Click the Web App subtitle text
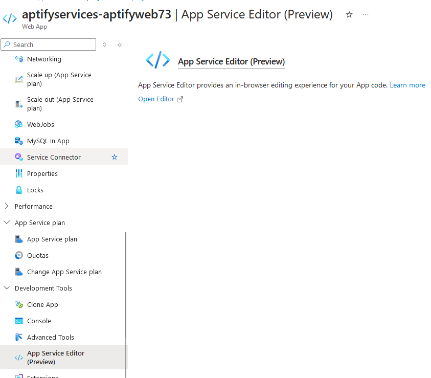Viewport: 431px width, 378px height. (34, 27)
